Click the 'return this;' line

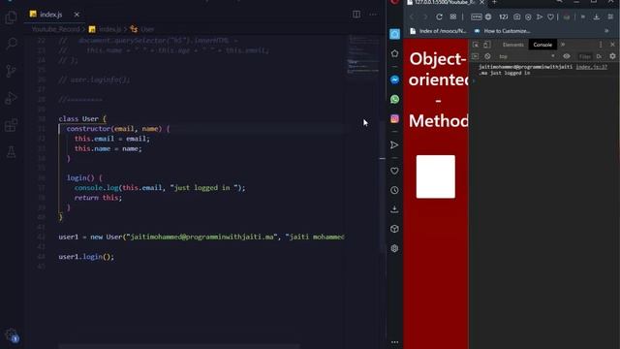tap(98, 198)
